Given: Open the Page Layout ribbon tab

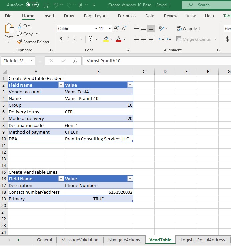Looking at the screenshot, I should pyautogui.click(x=96, y=16).
